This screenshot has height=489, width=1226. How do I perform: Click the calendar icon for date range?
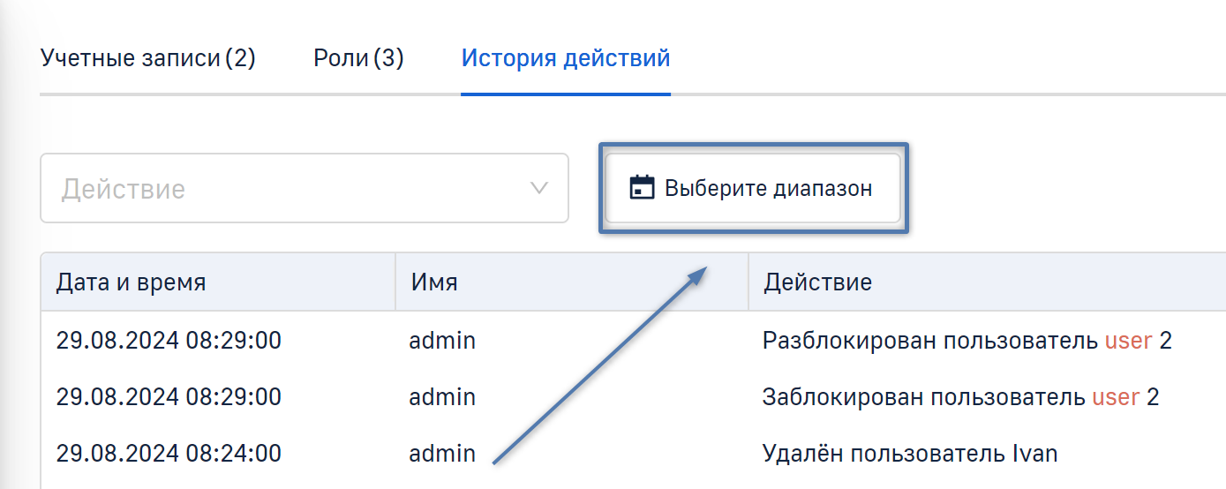[642, 188]
